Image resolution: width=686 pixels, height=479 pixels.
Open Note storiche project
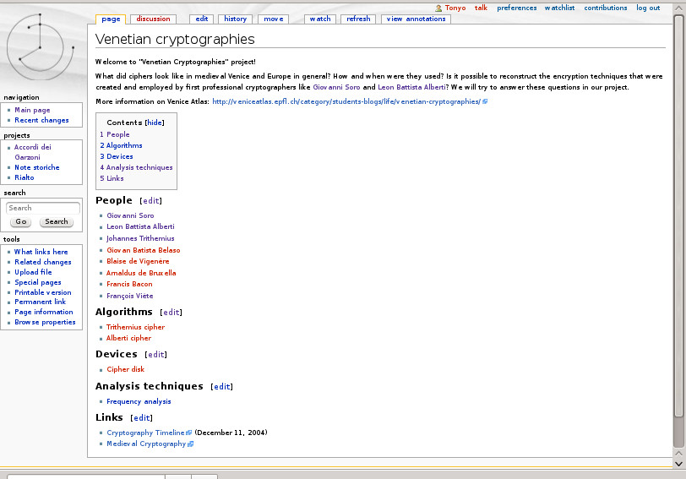[37, 167]
